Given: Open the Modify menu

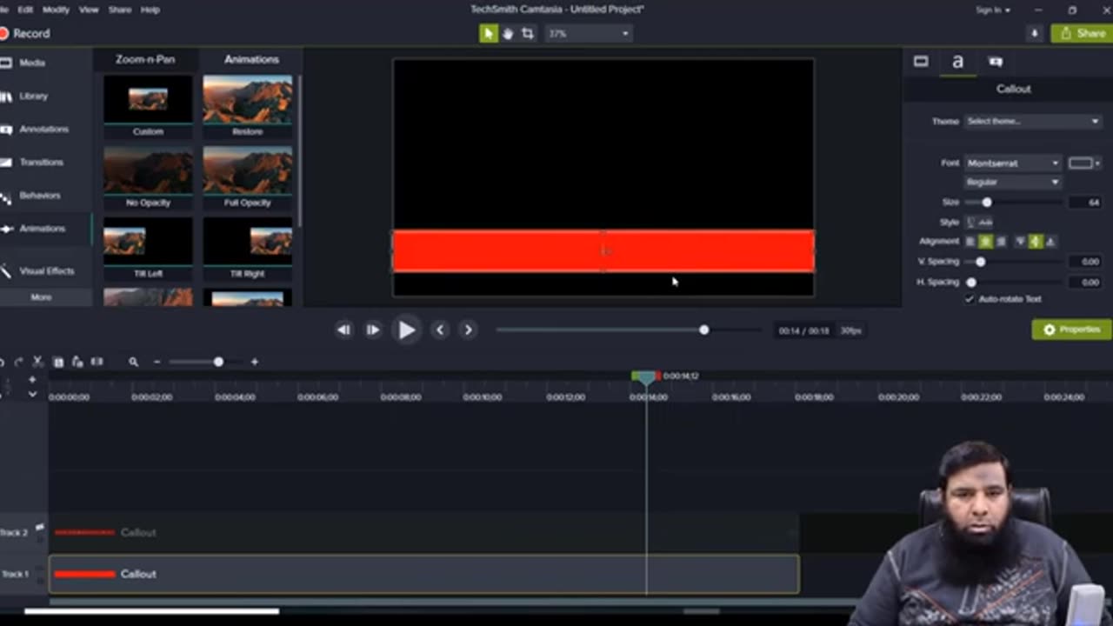Looking at the screenshot, I should click(56, 10).
